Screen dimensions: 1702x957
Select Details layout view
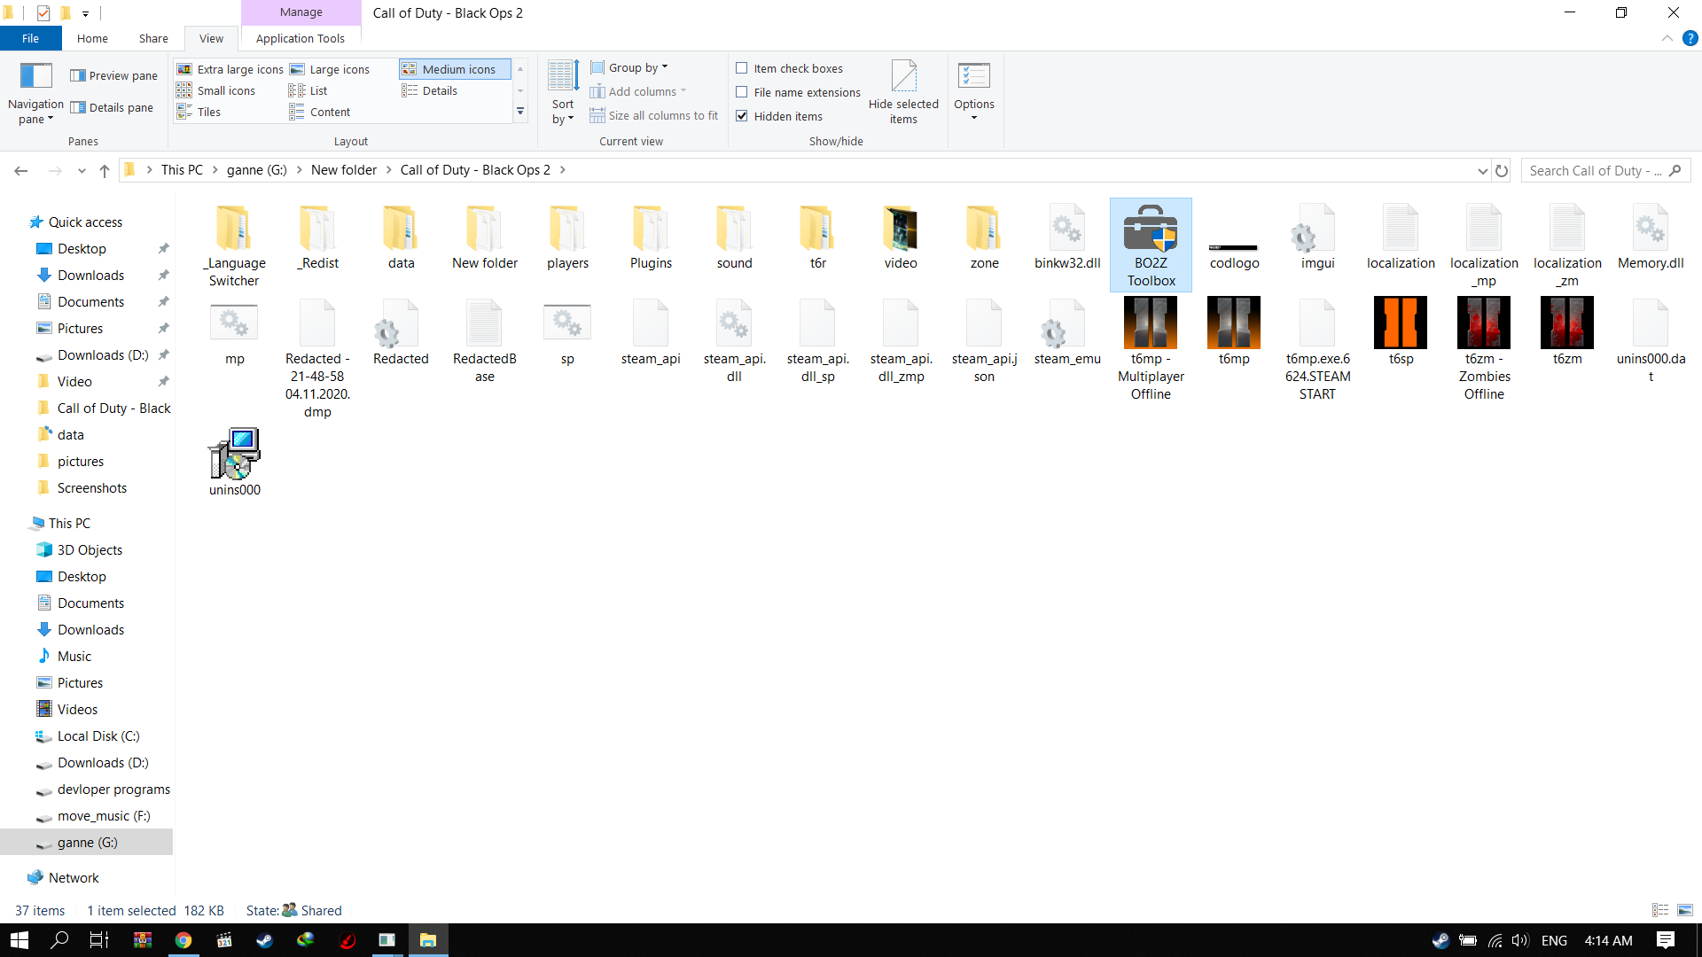[x=430, y=90]
